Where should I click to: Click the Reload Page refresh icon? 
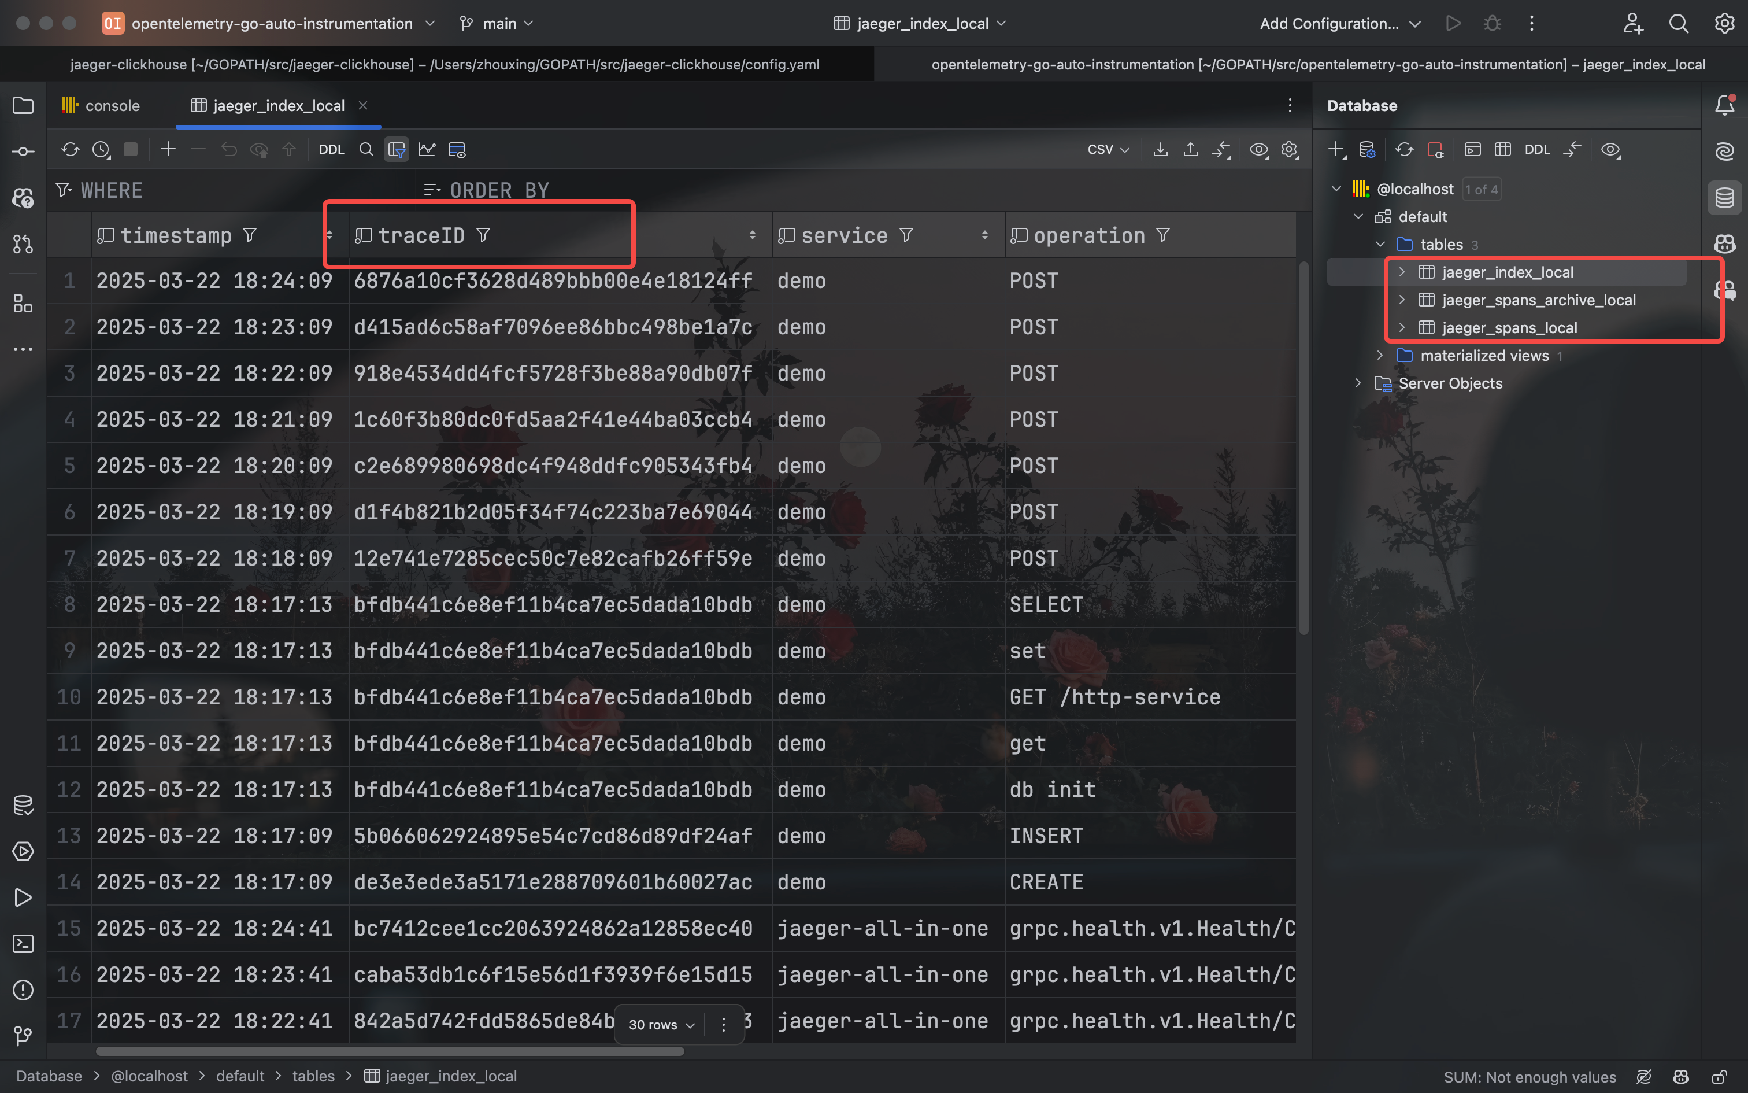click(x=70, y=149)
